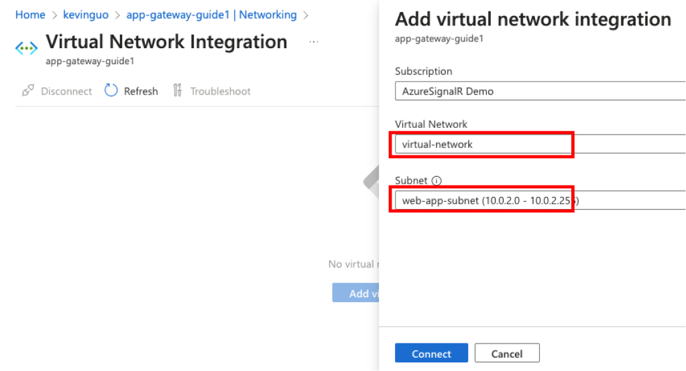
Task: Click the Refresh circular arrow icon
Action: click(x=111, y=90)
